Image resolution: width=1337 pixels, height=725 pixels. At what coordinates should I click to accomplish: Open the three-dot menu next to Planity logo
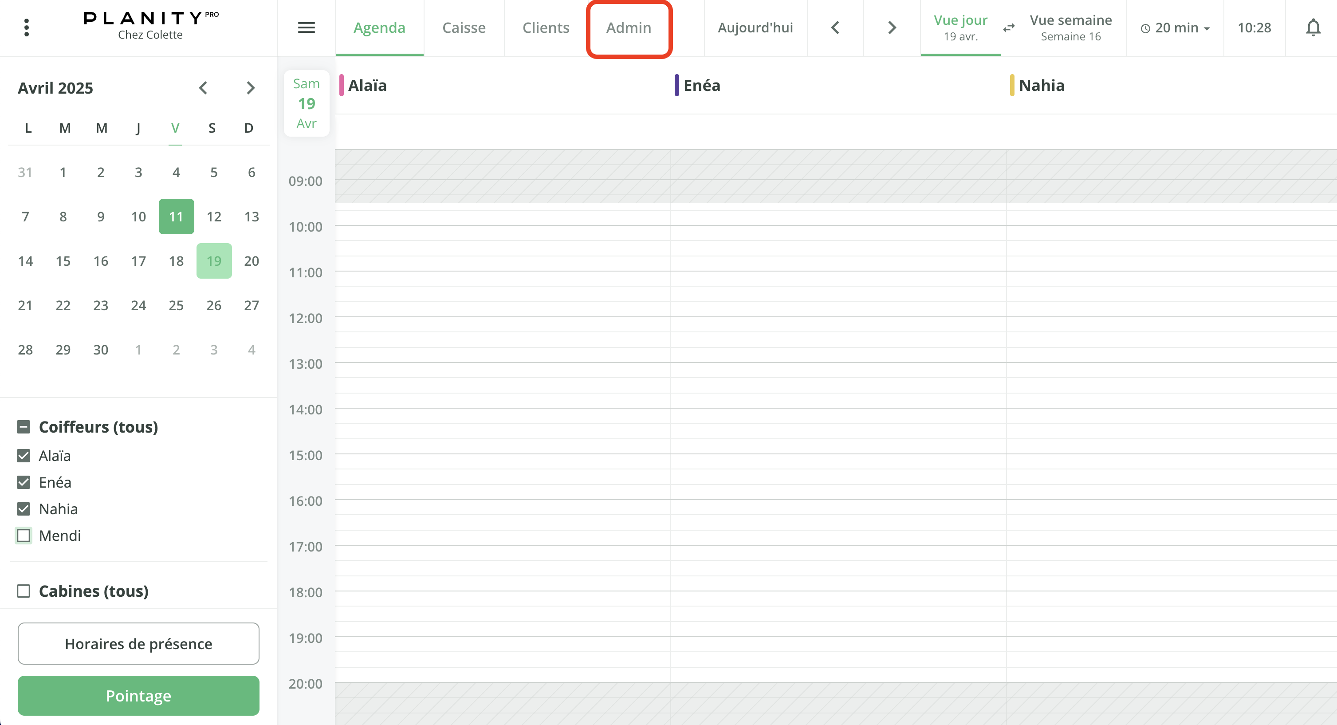point(26,27)
